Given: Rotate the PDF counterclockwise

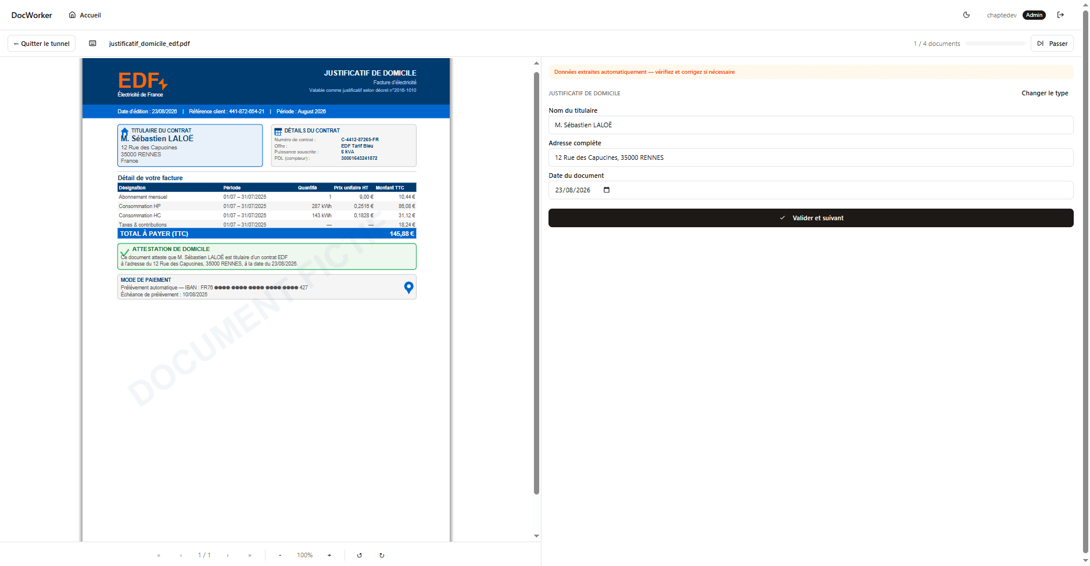Looking at the screenshot, I should click(x=360, y=556).
